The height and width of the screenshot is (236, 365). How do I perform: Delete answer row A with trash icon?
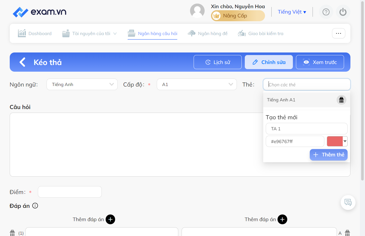point(347,233)
